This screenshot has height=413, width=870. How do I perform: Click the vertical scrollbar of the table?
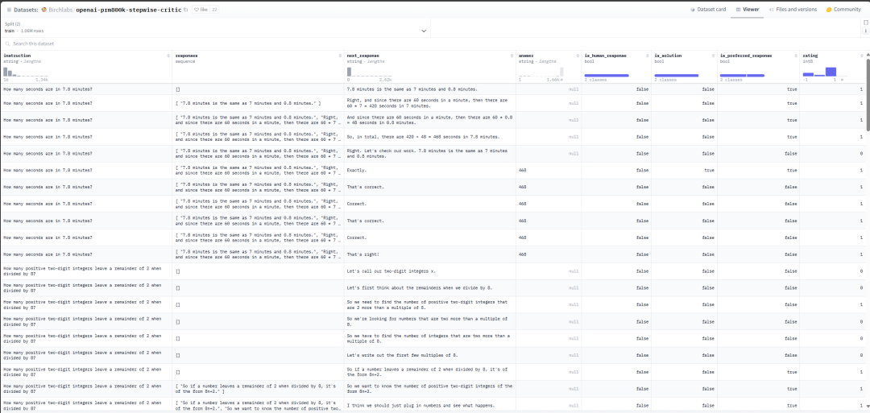[867, 97]
